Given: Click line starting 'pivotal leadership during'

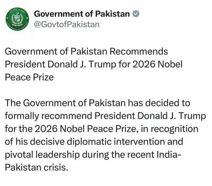Looking at the screenshot, I should (93, 155).
